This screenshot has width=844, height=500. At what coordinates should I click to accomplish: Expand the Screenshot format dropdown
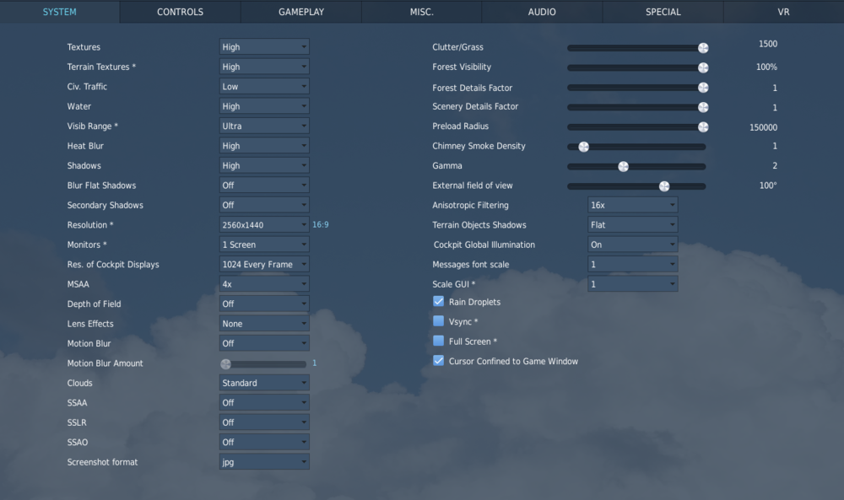[264, 461]
